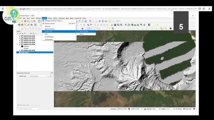Click the EPSG:4326 projection button
This screenshot has height=120, width=214.
[x=187, y=109]
